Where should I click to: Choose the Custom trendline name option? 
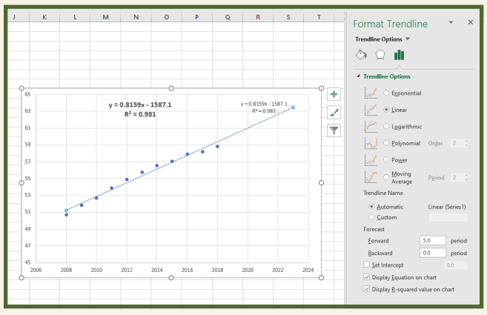pos(371,217)
